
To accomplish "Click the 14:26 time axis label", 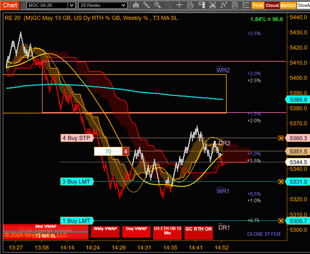I will 119,248.
